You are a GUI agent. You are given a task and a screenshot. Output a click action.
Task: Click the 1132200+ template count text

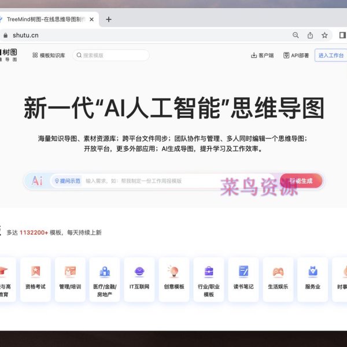click(x=34, y=232)
